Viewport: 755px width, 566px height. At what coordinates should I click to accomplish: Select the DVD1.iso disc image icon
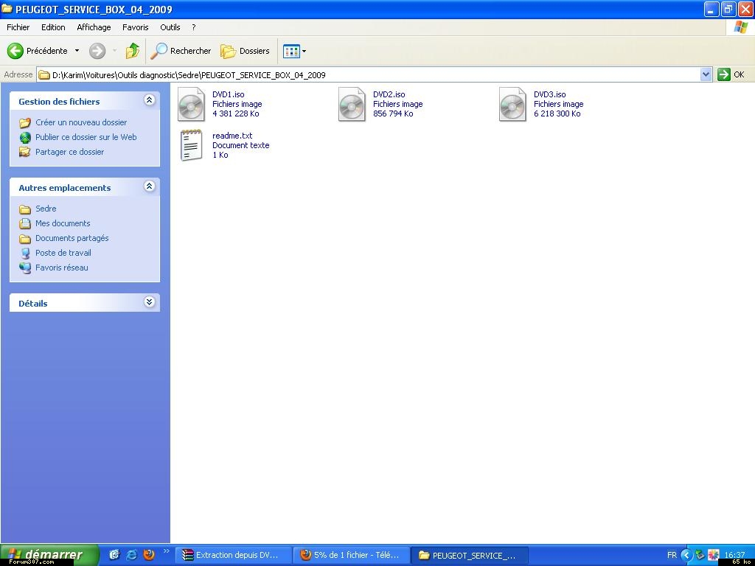click(191, 104)
